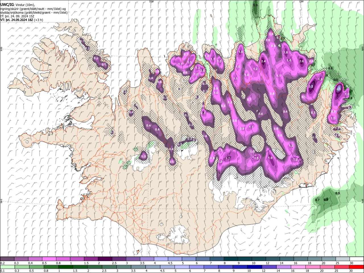Click the deep blue 10 swatch in lower legend
This screenshot has width=364, height=273.
(254, 267)
